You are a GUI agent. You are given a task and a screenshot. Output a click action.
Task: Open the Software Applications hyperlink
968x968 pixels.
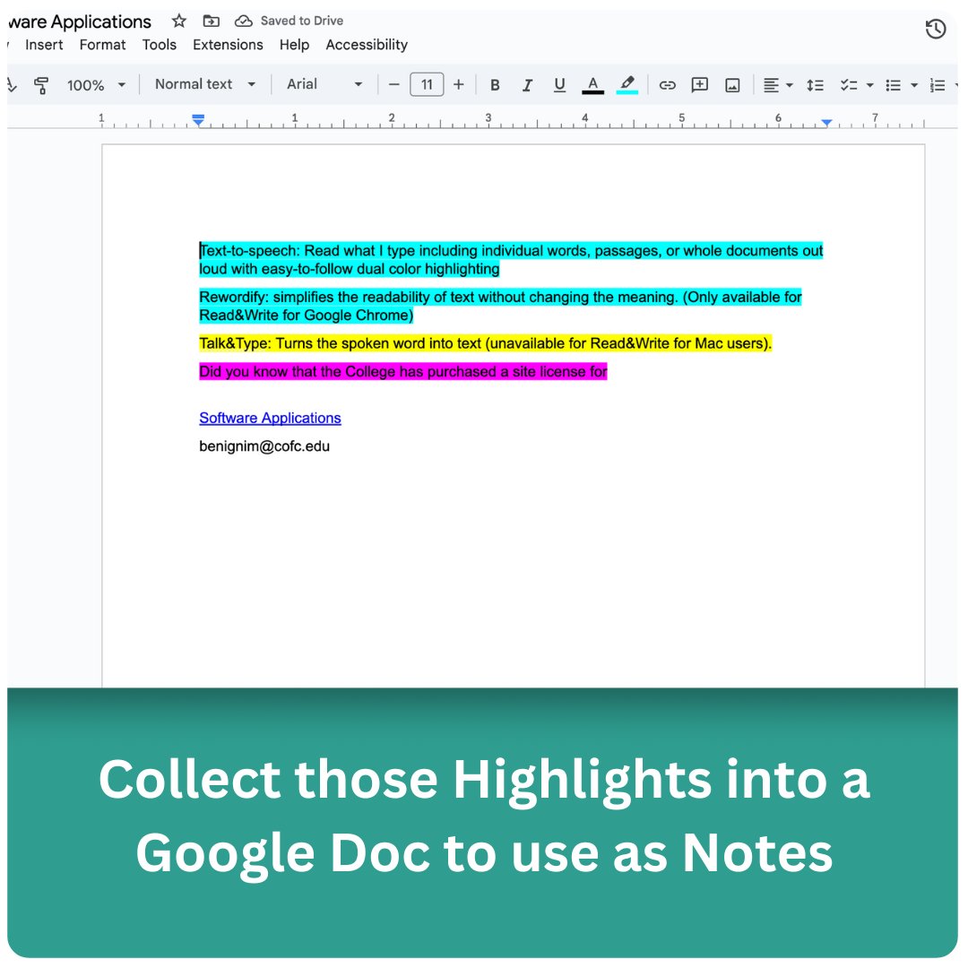(x=270, y=418)
